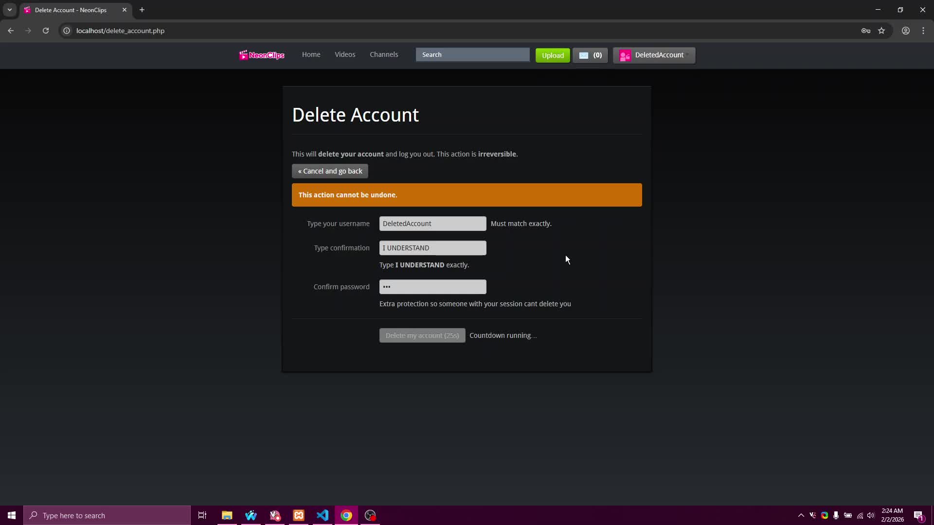Focus the Confirm password input field
Viewport: 934px width, 525px height.
(x=432, y=287)
